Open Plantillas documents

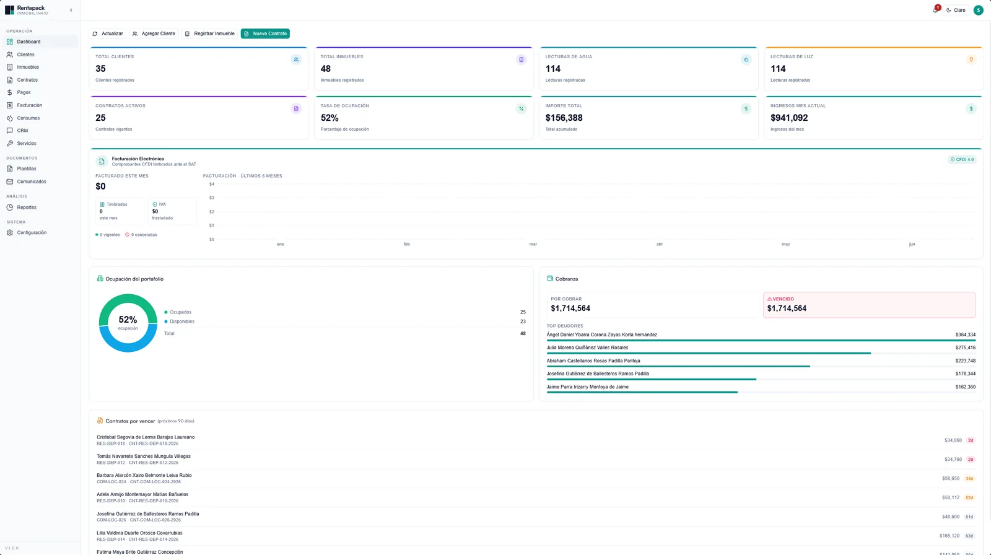(x=40, y=168)
